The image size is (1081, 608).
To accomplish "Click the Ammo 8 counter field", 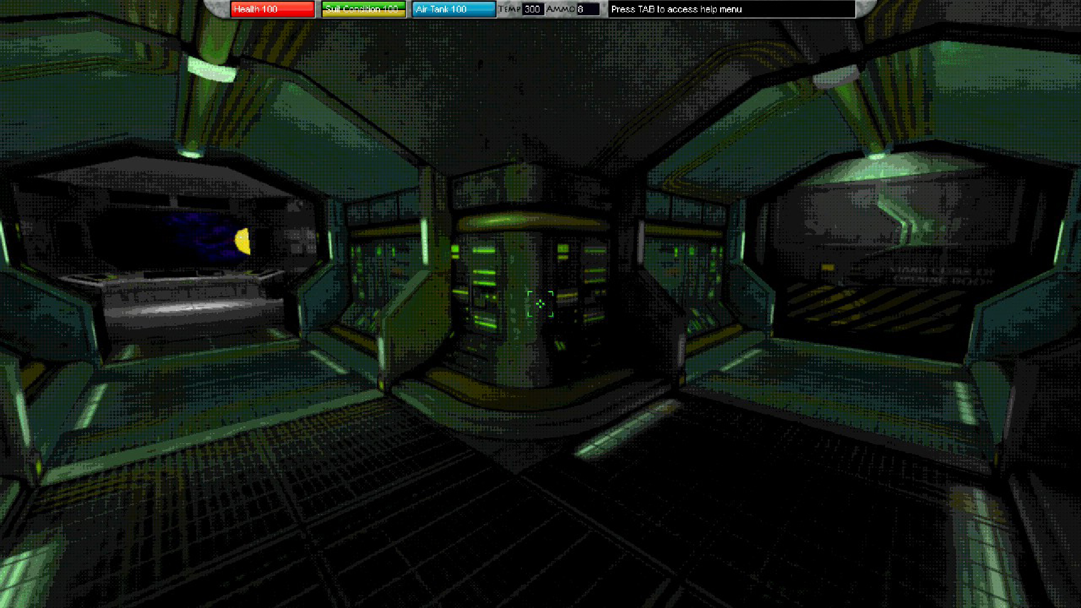I will (x=588, y=9).
